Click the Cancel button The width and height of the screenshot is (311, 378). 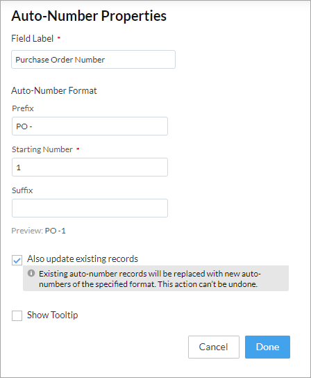[x=214, y=347]
